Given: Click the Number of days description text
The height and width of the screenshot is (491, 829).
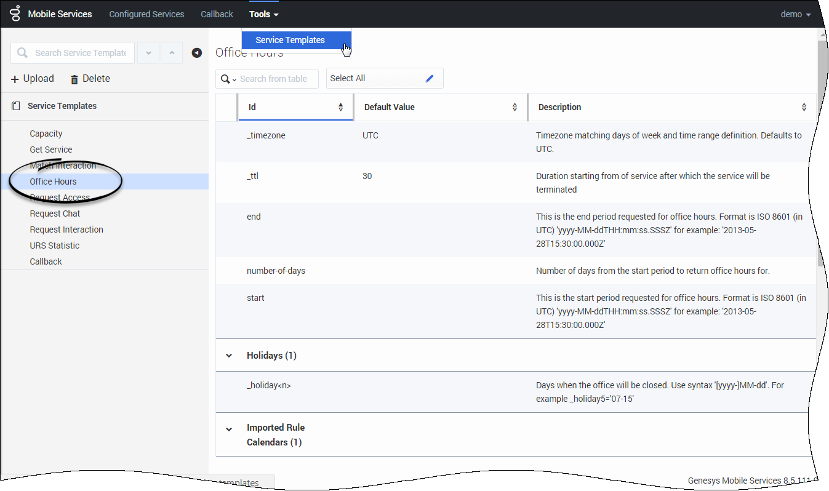Looking at the screenshot, I should point(653,271).
